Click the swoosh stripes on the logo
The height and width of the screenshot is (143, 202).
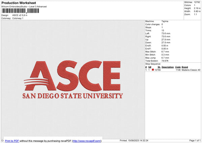(35, 82)
